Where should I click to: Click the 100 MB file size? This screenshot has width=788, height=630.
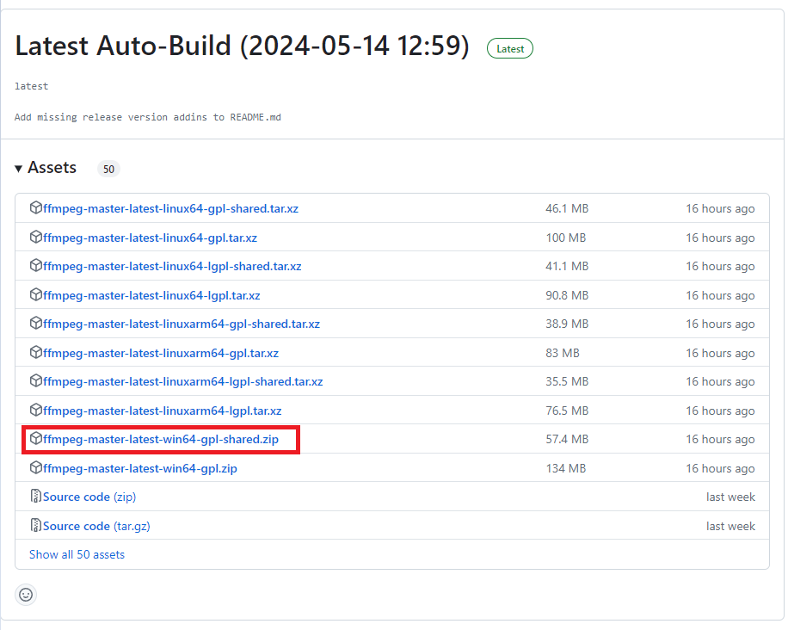(566, 238)
